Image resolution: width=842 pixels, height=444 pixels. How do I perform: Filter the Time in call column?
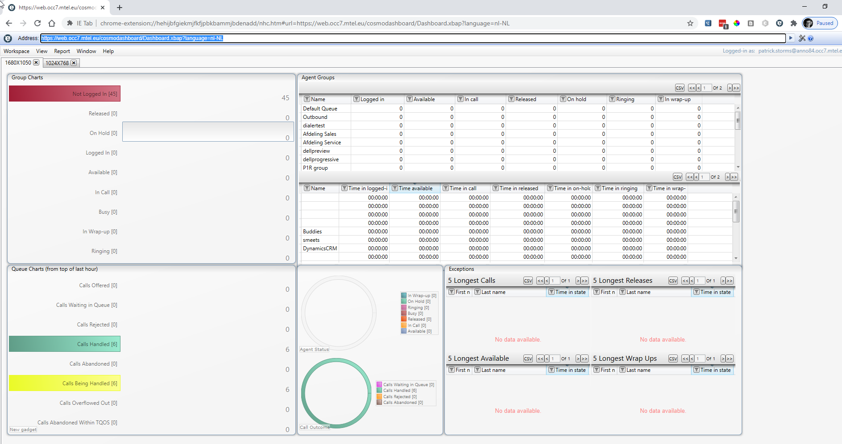click(x=445, y=188)
